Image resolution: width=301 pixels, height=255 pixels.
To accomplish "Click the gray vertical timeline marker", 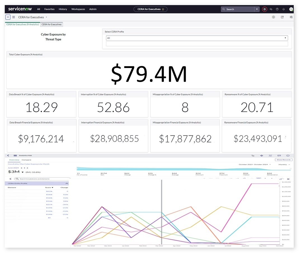I will tap(162, 213).
